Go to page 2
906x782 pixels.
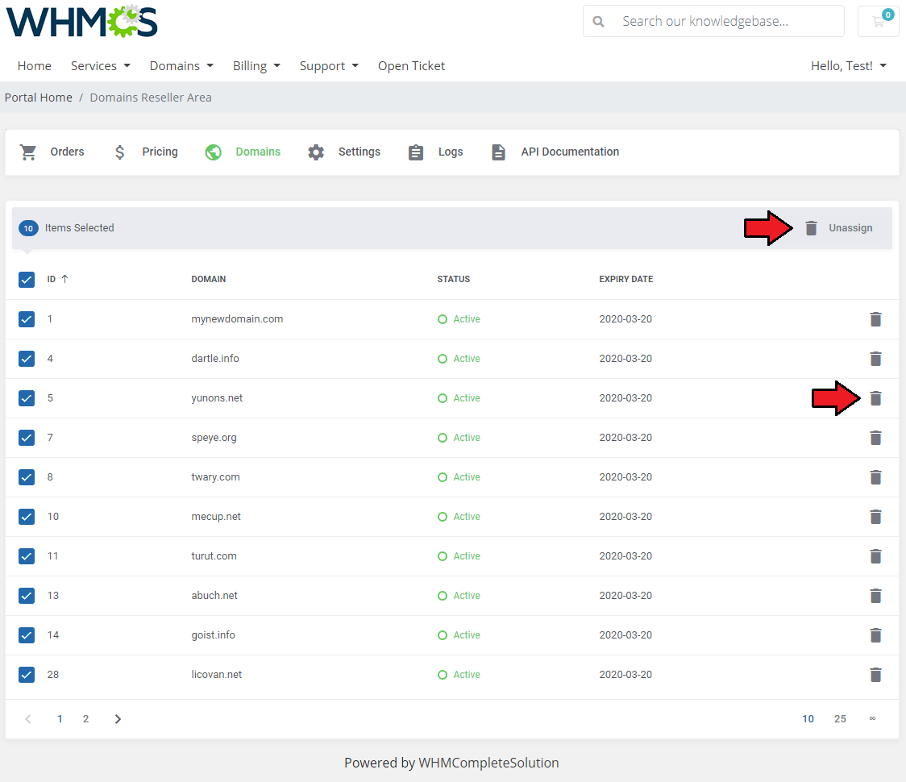(85, 719)
